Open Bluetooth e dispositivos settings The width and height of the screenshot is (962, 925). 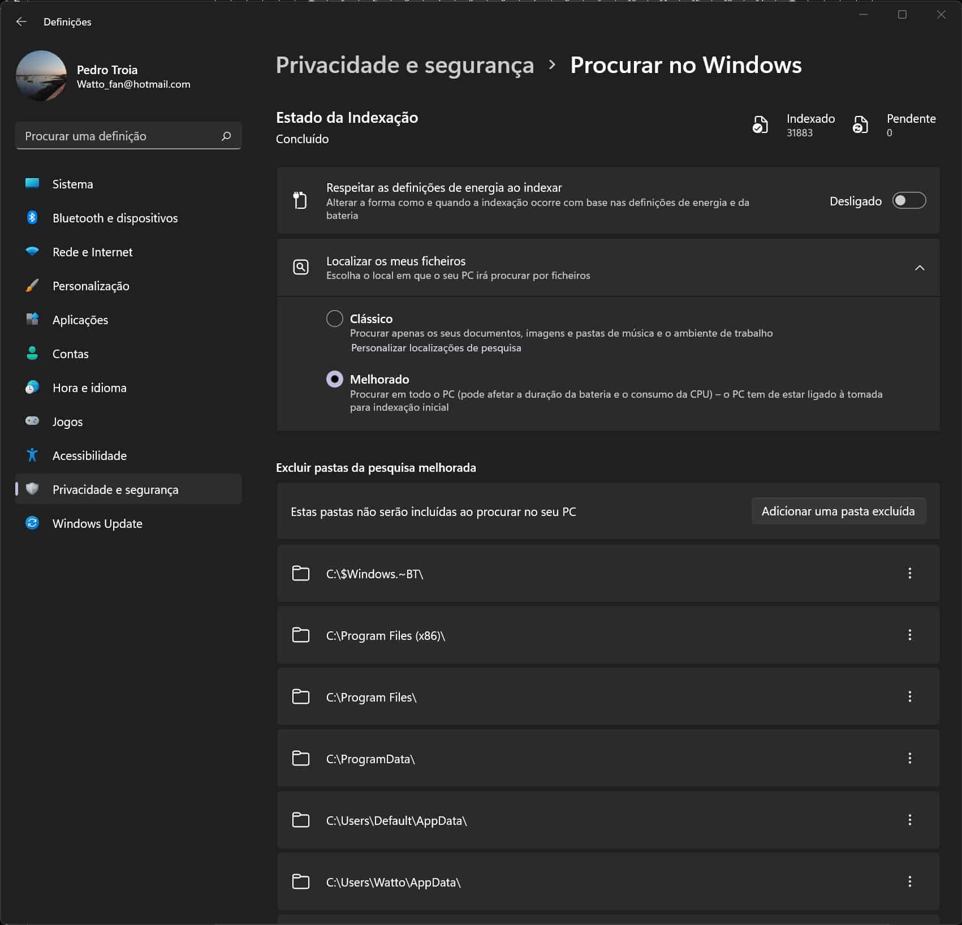pyautogui.click(x=115, y=218)
